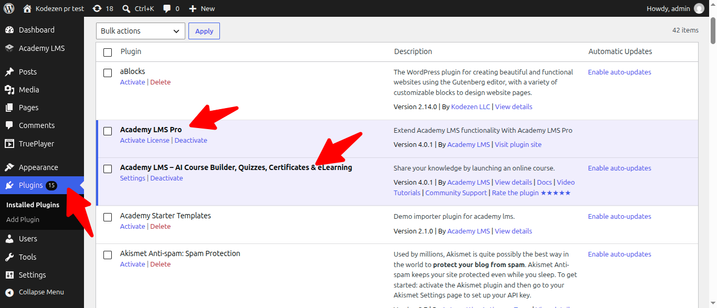Click the WordPress logo icon

pyautogui.click(x=9, y=8)
